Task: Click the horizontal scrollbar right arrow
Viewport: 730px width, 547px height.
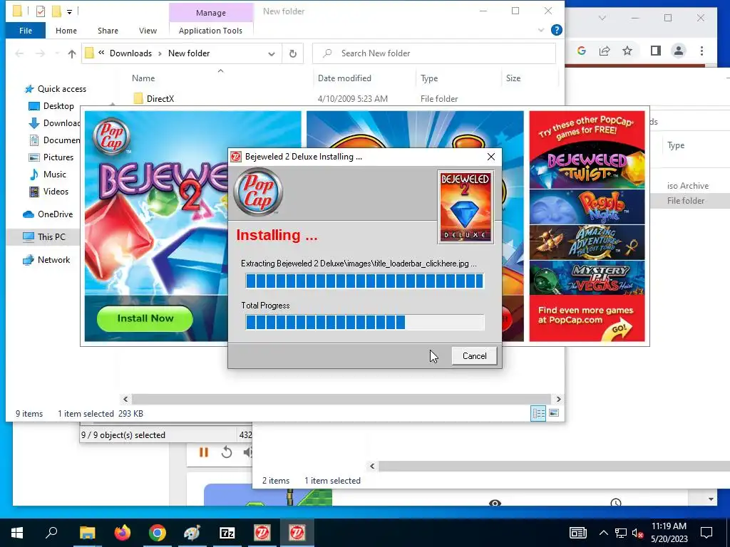Action: pyautogui.click(x=558, y=399)
